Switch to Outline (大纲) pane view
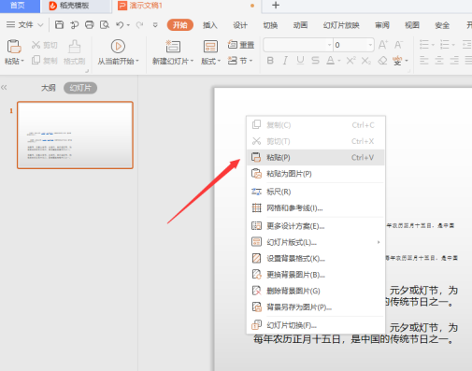The width and height of the screenshot is (472, 371). tap(49, 88)
